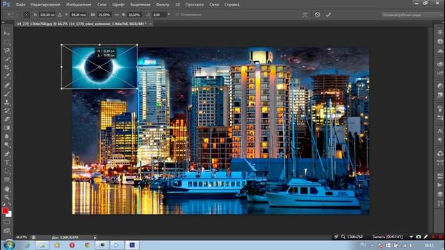The image size is (445, 250).
Task: Select the Blur tool
Action: [x=7, y=136]
